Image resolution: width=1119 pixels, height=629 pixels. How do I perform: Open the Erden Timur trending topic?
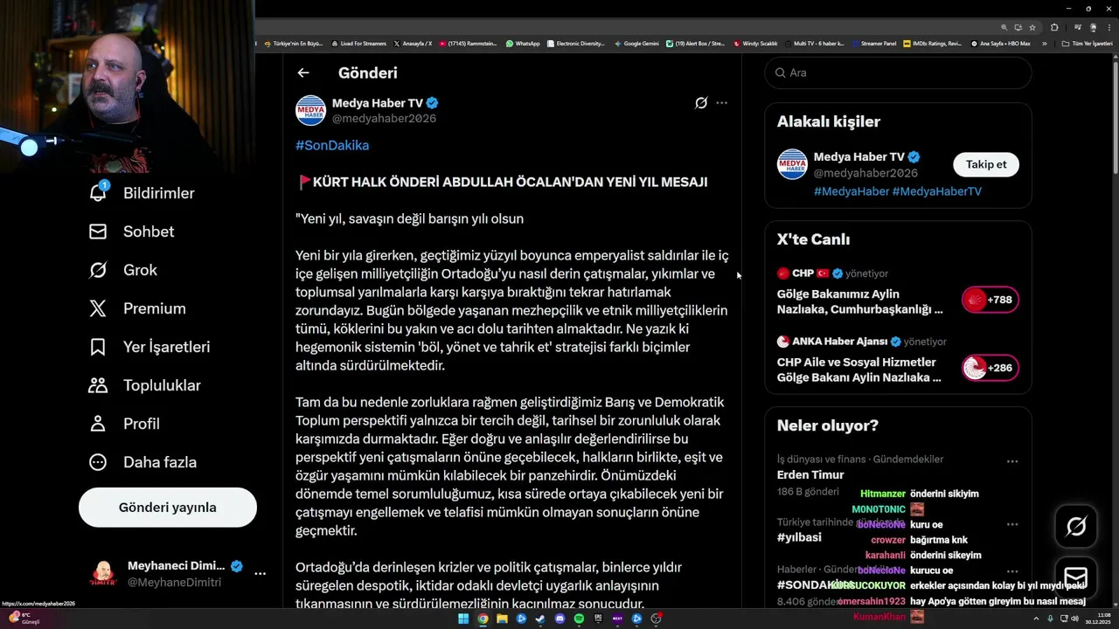(810, 475)
